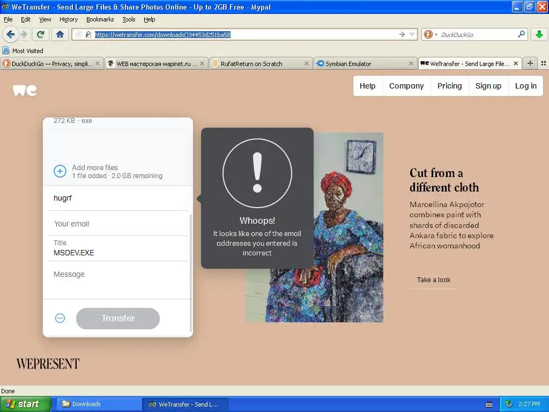This screenshot has height=412, width=549.
Task: Open the Bookmarks menu
Action: point(100,19)
